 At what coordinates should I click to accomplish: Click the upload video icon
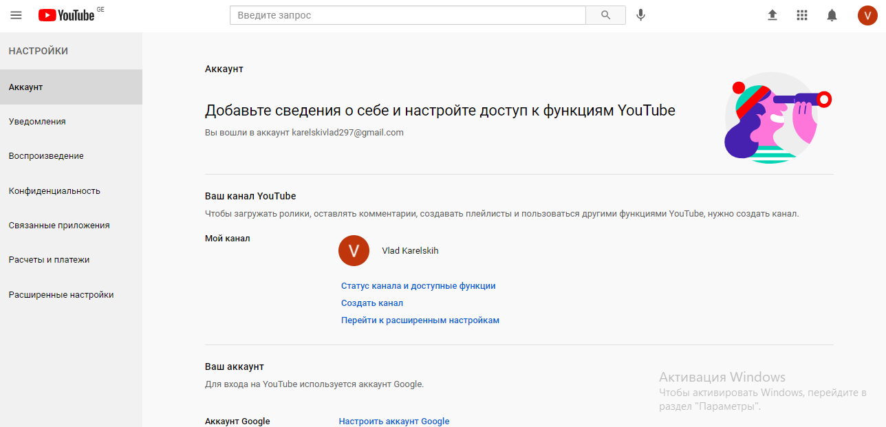tap(772, 15)
